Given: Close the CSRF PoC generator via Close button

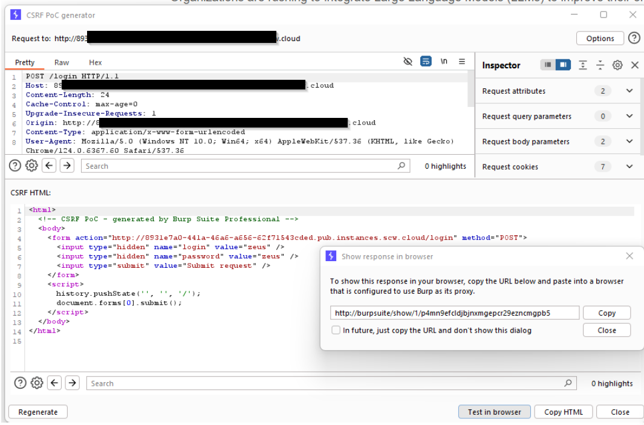Looking at the screenshot, I should pyautogui.click(x=620, y=412).
